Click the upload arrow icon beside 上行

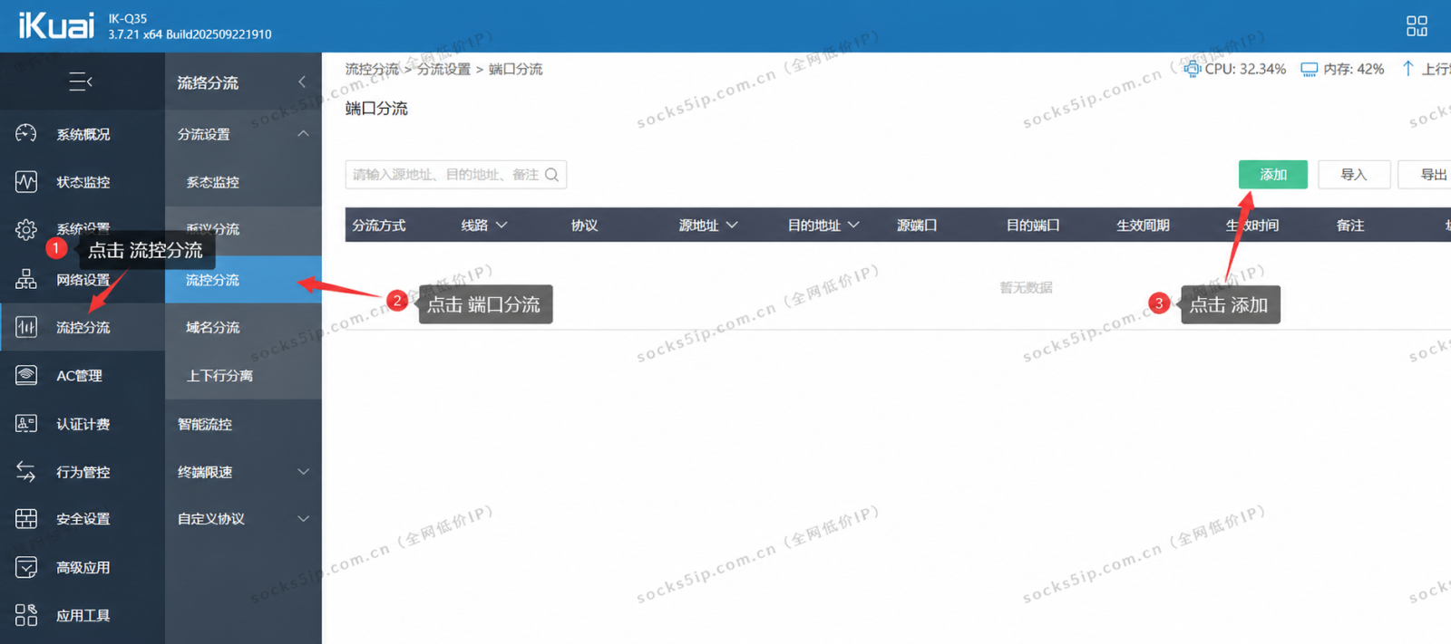click(1407, 68)
